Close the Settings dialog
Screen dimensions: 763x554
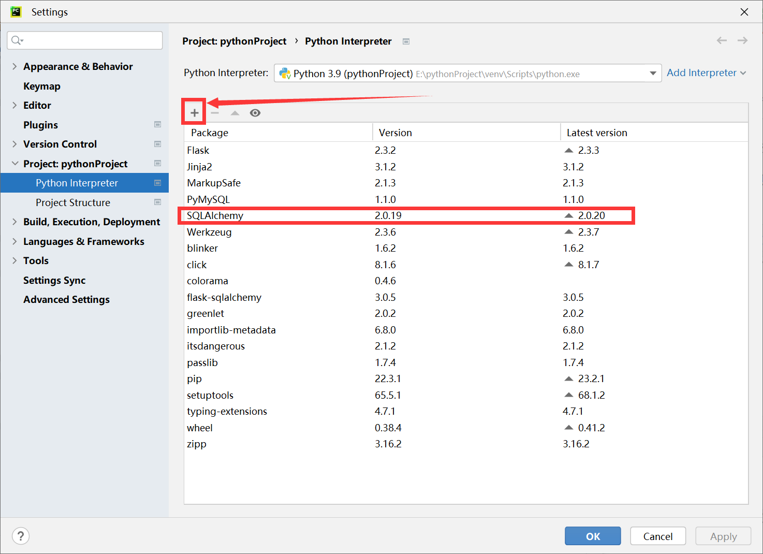pos(744,11)
